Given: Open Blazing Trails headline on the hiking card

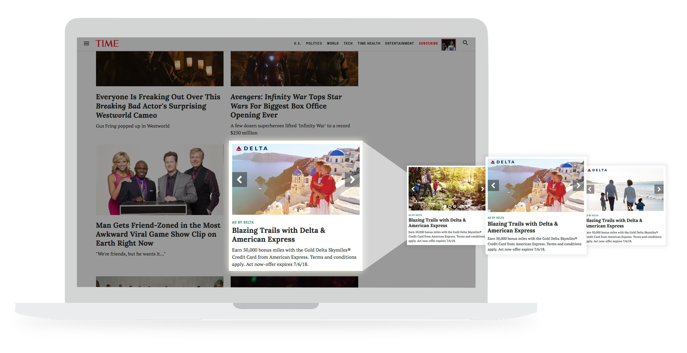Looking at the screenshot, I should [437, 223].
